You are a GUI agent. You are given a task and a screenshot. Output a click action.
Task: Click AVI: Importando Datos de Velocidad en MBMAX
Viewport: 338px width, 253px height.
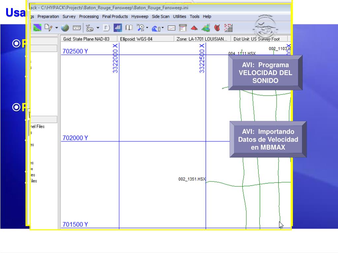pos(268,139)
